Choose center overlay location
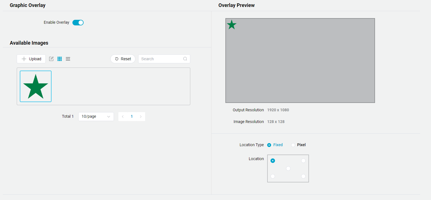The width and height of the screenshot is (431, 200). tap(288, 168)
